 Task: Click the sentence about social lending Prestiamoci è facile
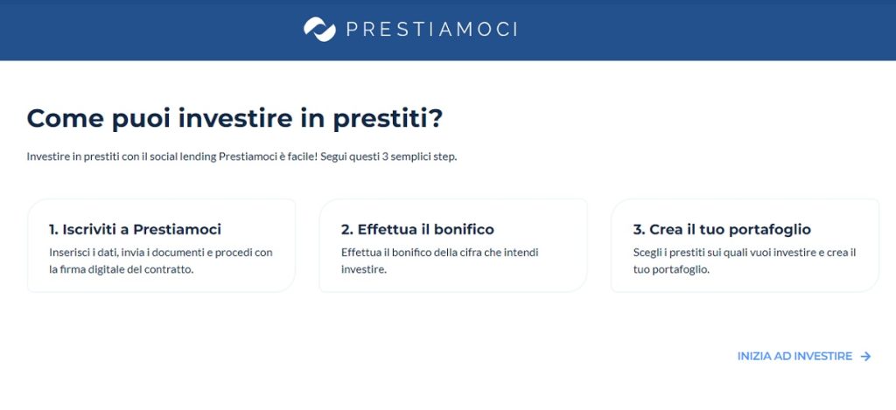172,156
